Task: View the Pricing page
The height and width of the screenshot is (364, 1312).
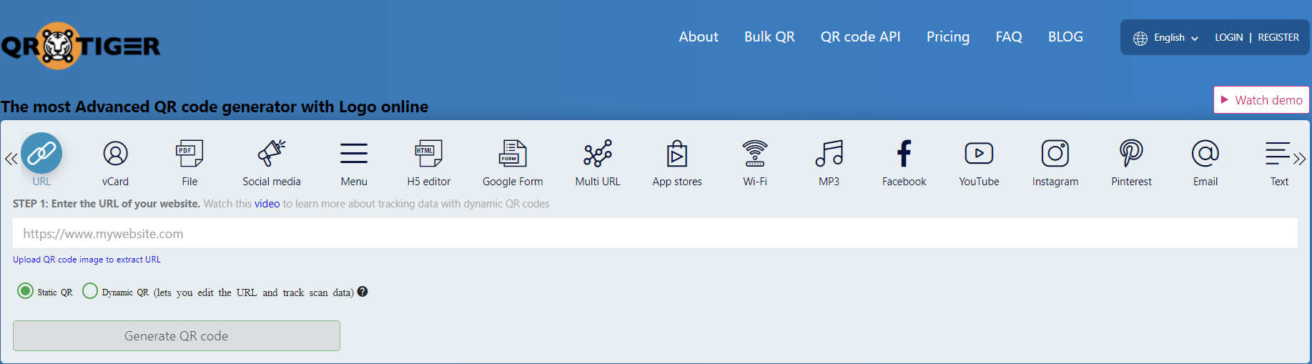Action: coord(948,36)
